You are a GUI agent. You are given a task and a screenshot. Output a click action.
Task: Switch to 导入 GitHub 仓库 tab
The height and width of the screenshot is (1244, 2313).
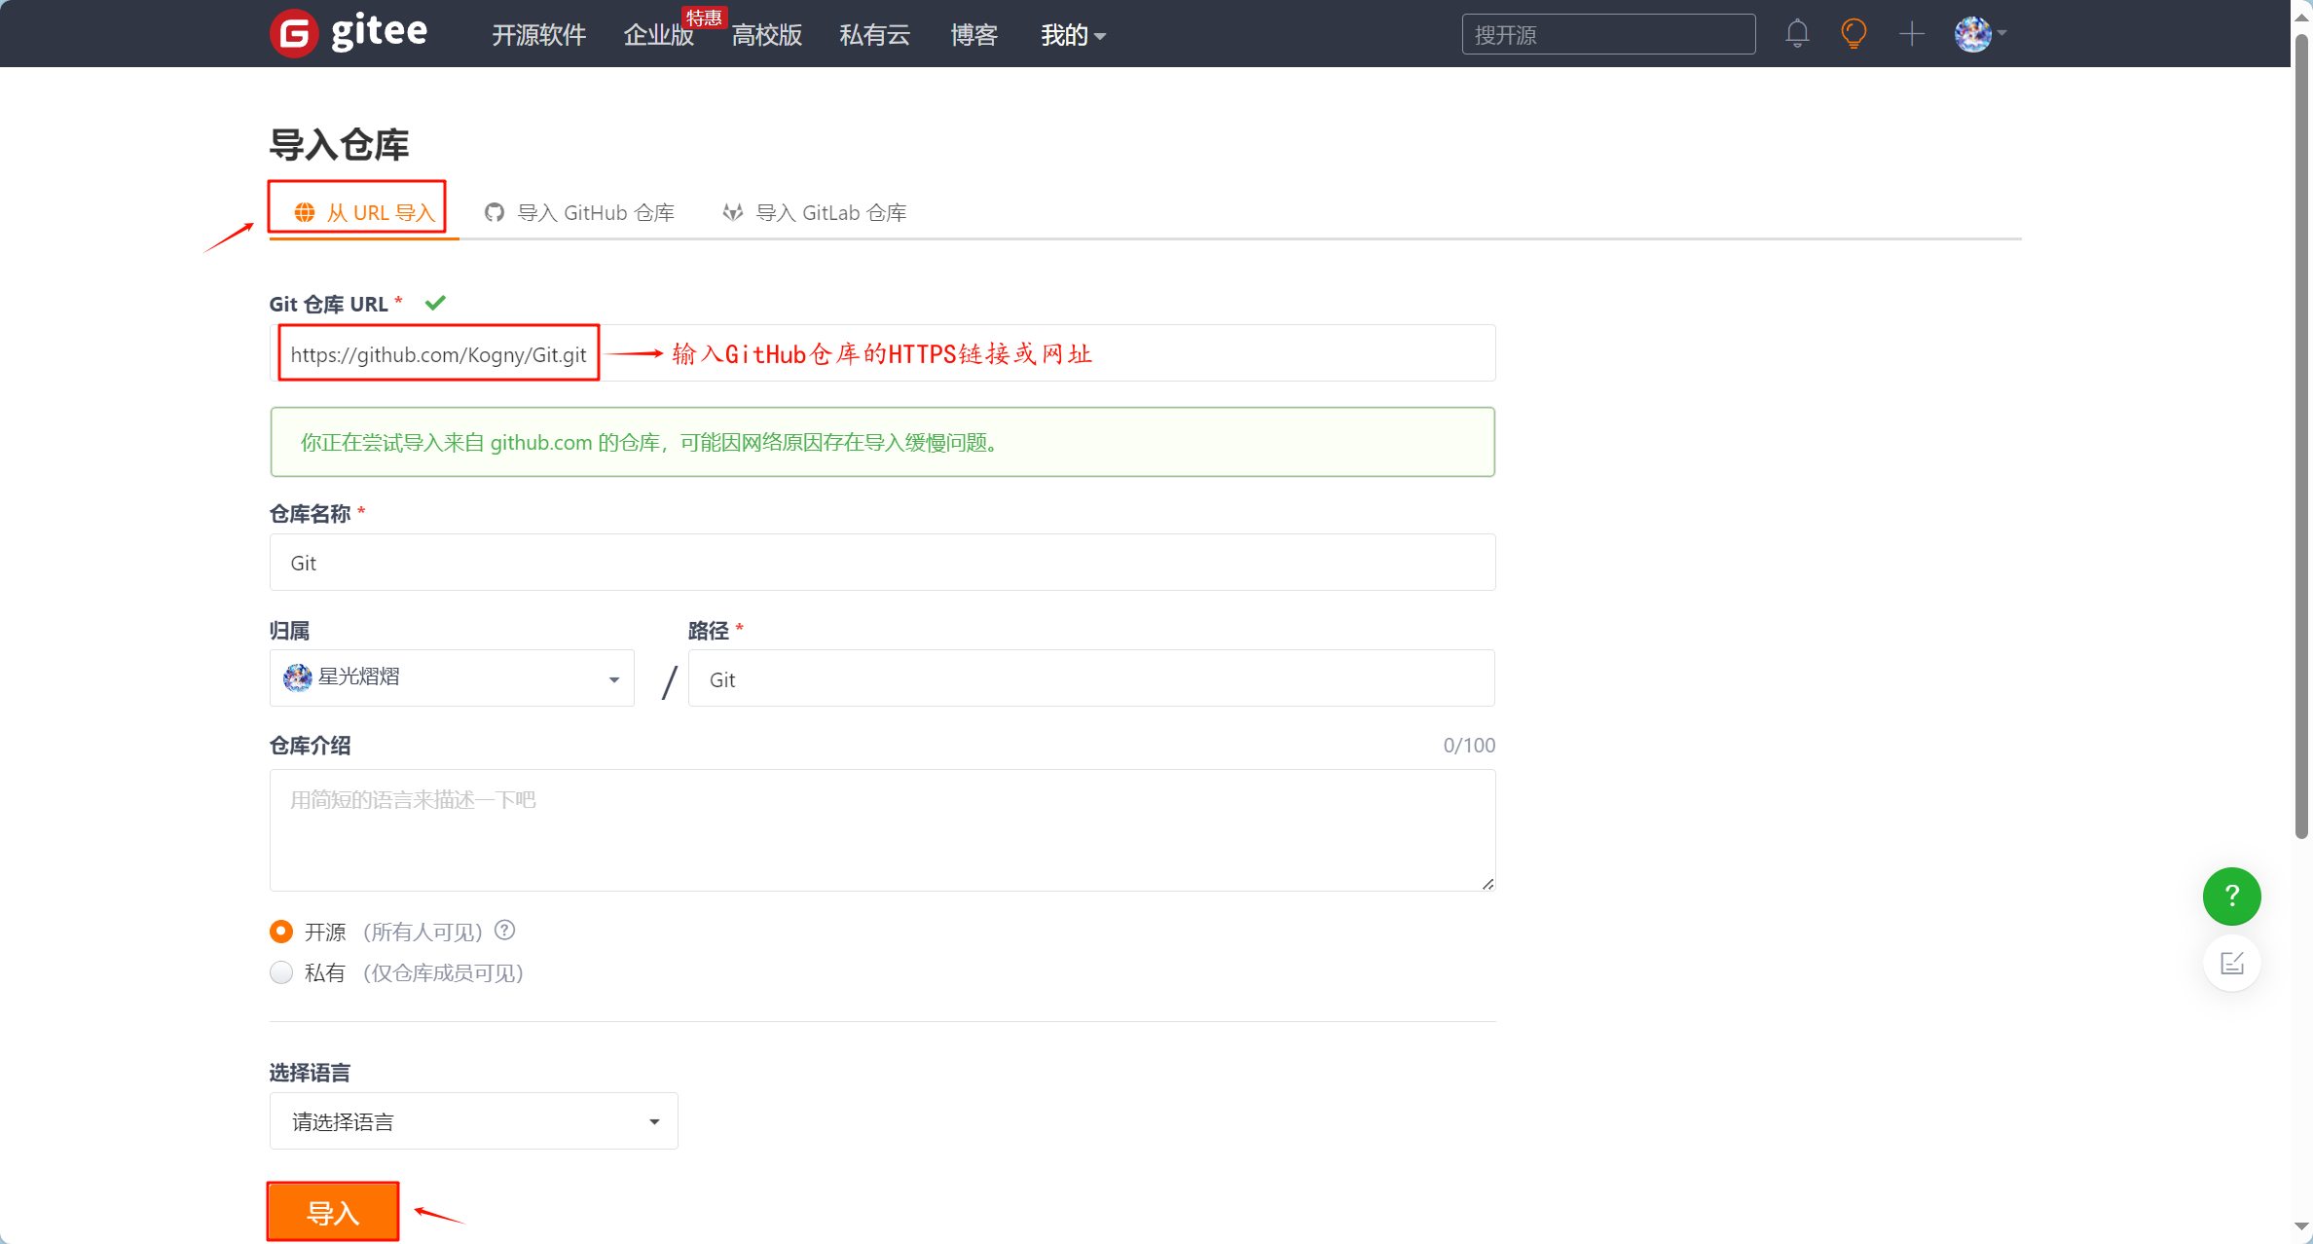(x=580, y=212)
